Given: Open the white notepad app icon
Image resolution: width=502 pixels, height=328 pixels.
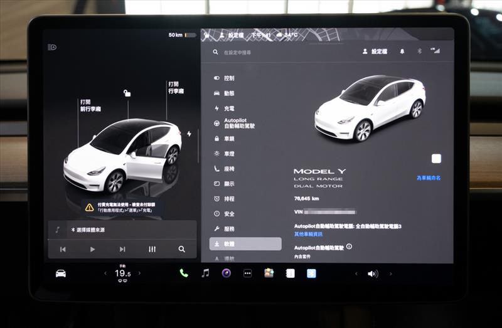Looking at the screenshot, I should coord(290,273).
